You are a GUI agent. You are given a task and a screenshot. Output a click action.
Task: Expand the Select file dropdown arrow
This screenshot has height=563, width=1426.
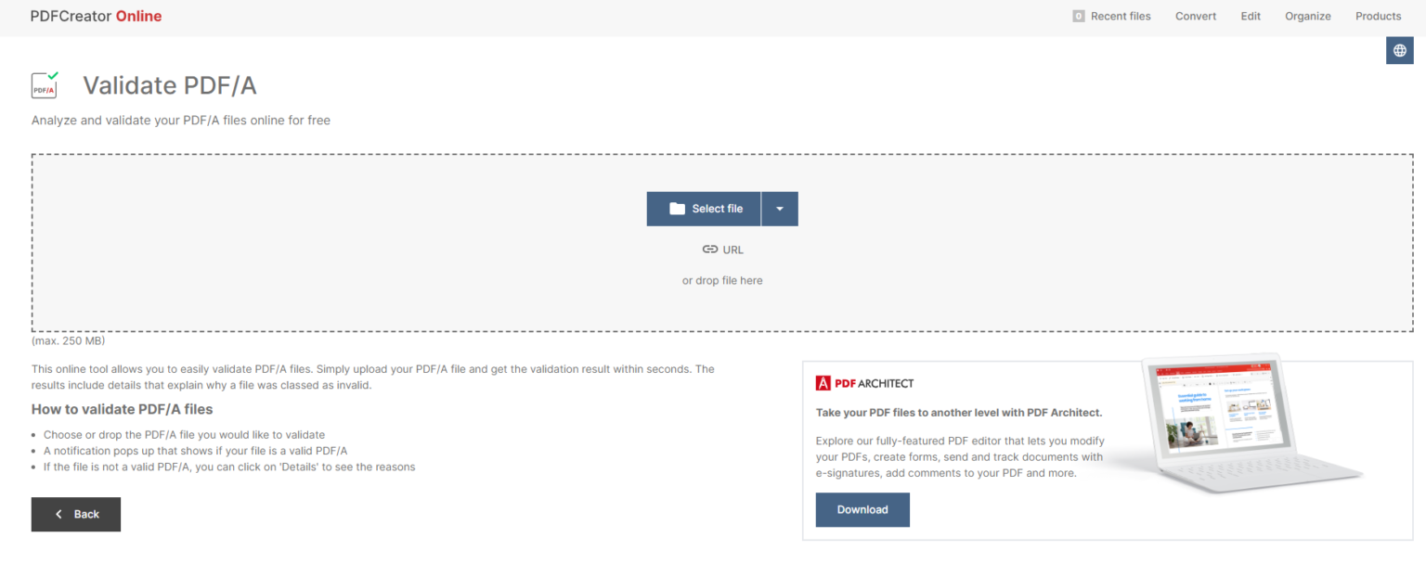pos(780,208)
